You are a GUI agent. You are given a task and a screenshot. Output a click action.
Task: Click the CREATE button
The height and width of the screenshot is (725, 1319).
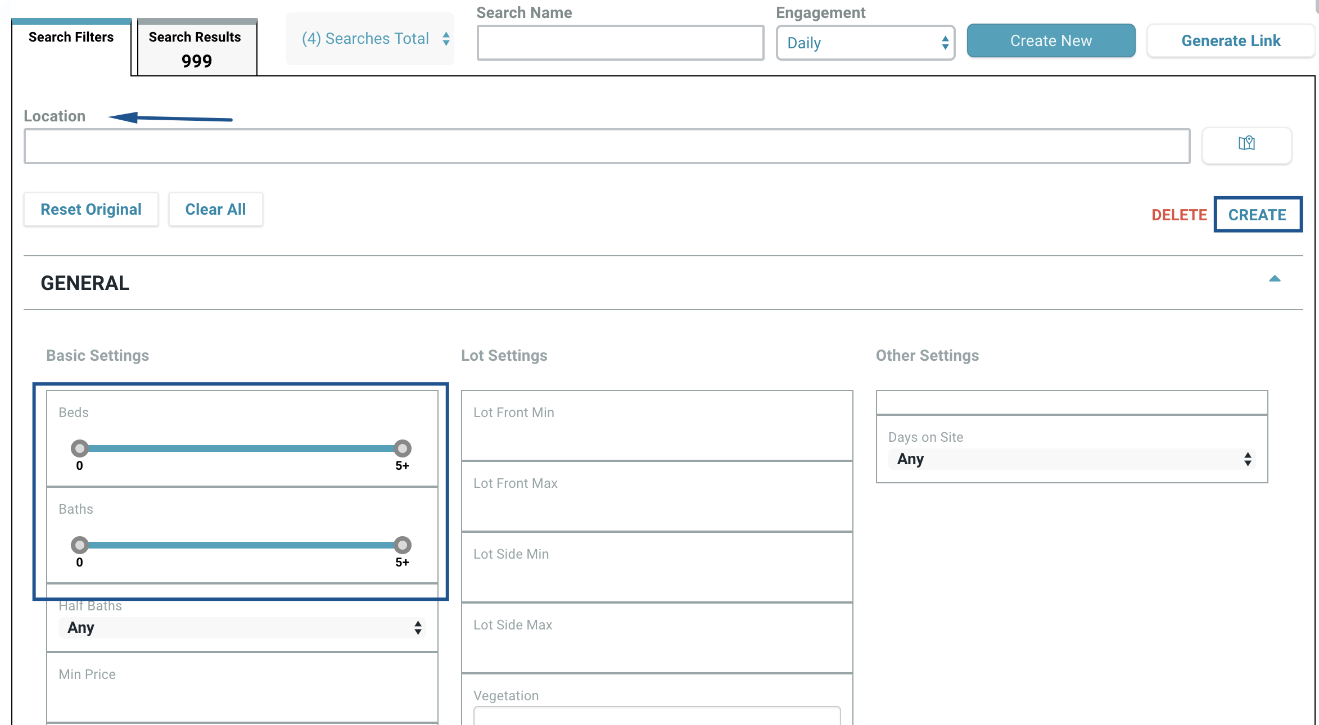(x=1257, y=215)
